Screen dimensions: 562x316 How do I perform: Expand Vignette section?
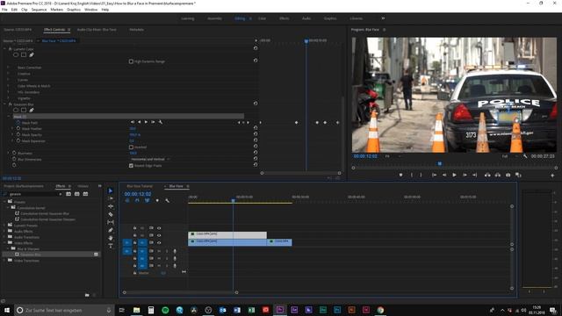[x=8, y=98]
